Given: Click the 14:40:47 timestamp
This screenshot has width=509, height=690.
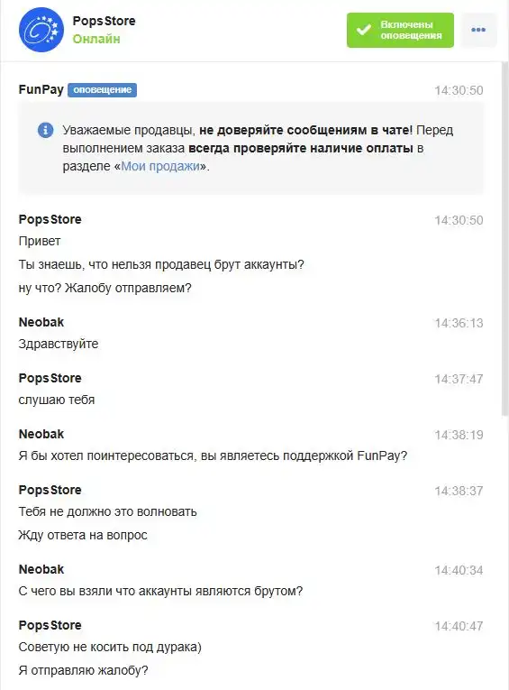Looking at the screenshot, I should click(459, 626).
